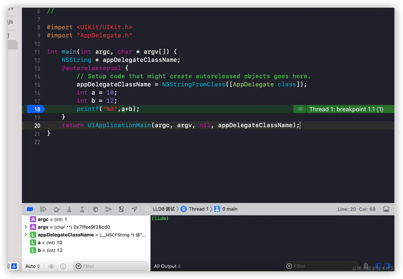Open the Environment Overrides toggle icon
The width and height of the screenshot is (403, 279).
tap(121, 209)
